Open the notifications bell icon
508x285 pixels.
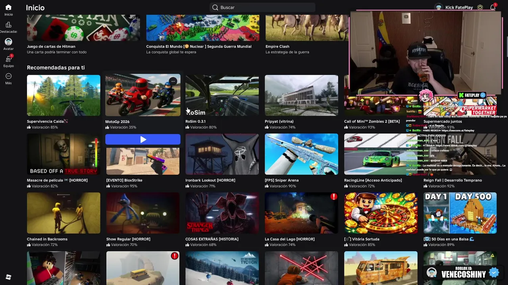pos(493,8)
